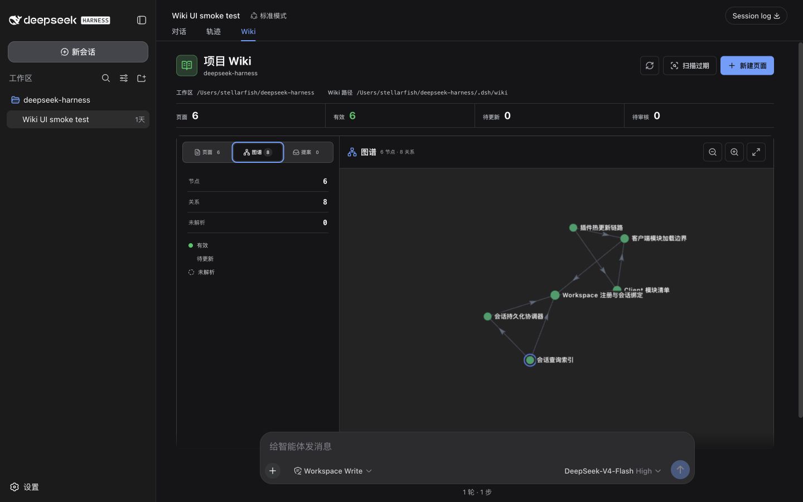Send the message arrow button
Viewport: 803px width, 502px height.
(x=680, y=470)
